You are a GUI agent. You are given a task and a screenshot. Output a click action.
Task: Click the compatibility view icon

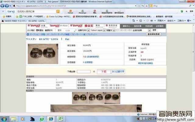139,6
